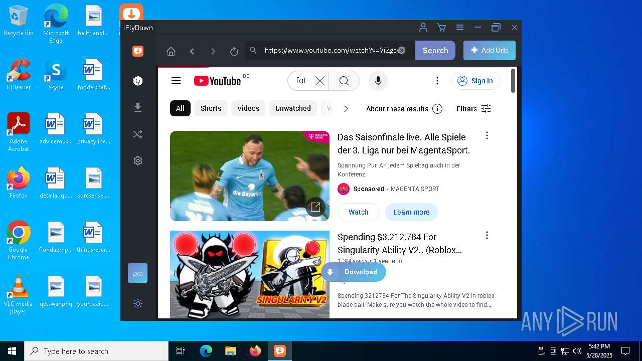Click the Add Urls button
Image resolution: width=642 pixels, height=361 pixels.
[x=490, y=50]
